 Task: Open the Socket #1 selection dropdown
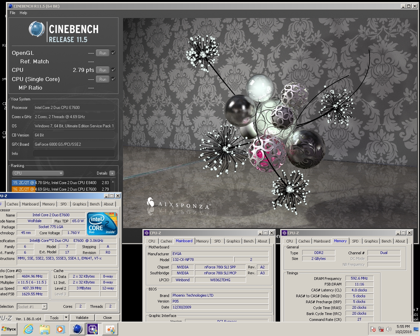click(32, 306)
